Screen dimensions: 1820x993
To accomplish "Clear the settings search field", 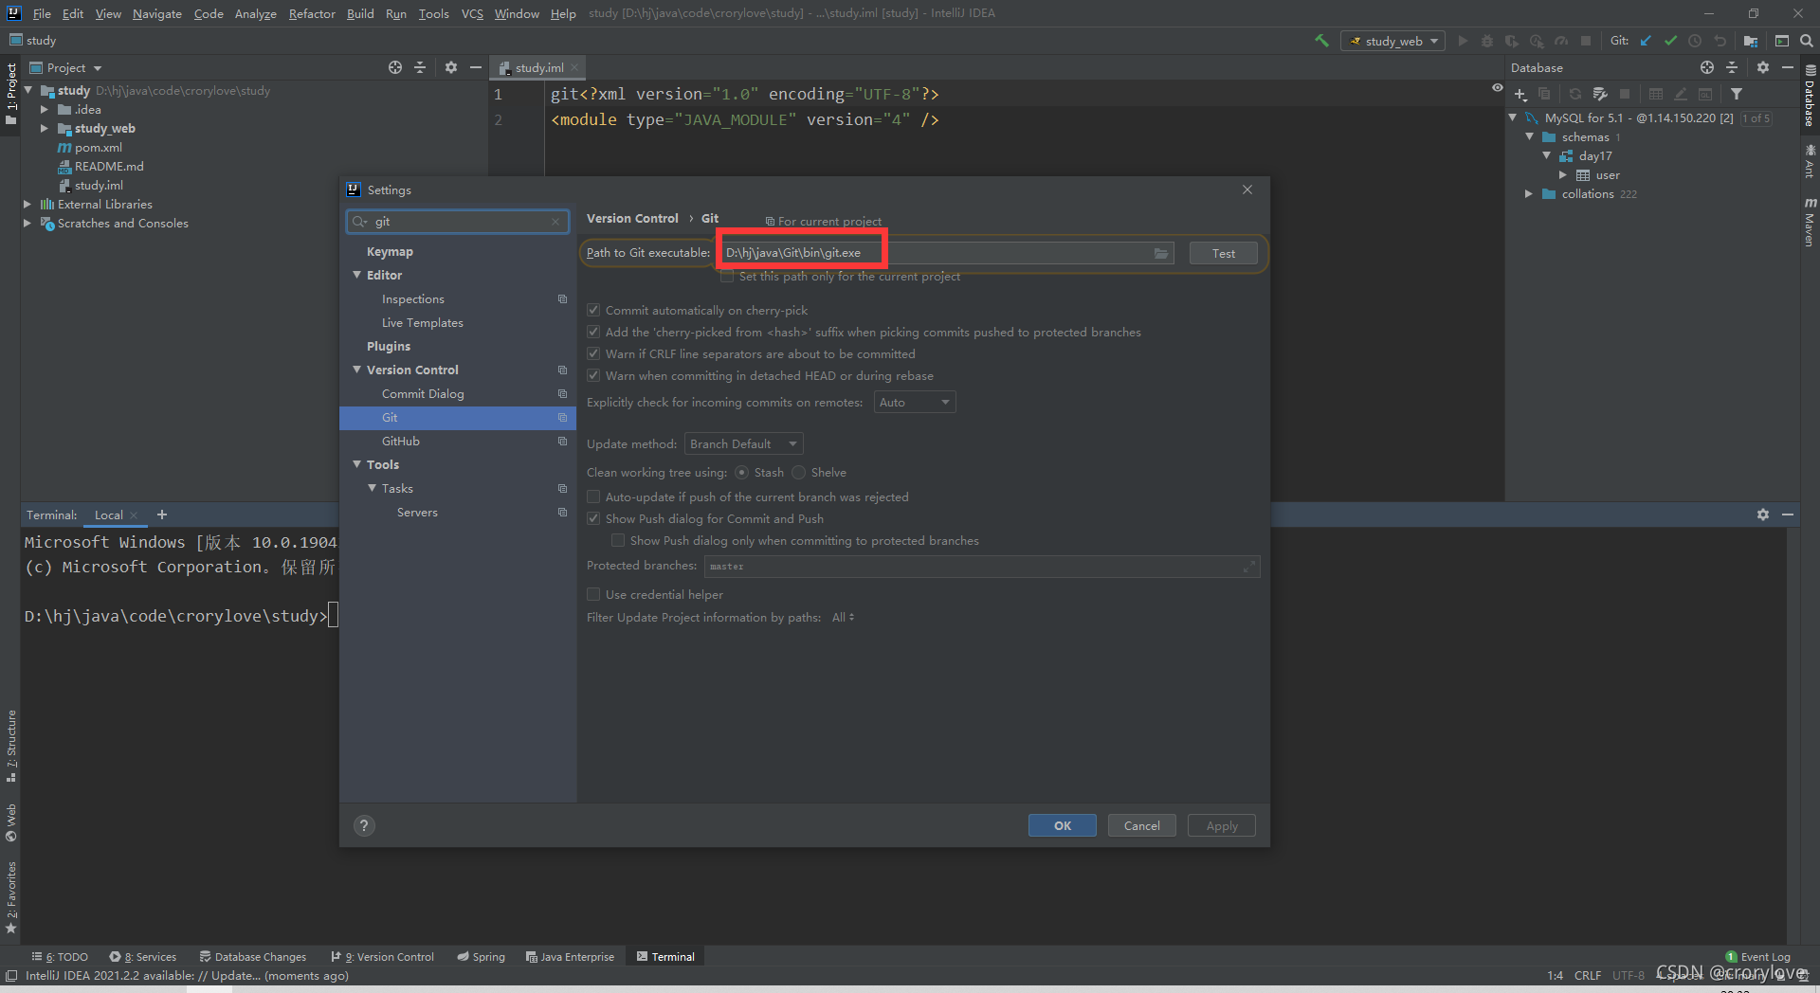I will click(555, 222).
